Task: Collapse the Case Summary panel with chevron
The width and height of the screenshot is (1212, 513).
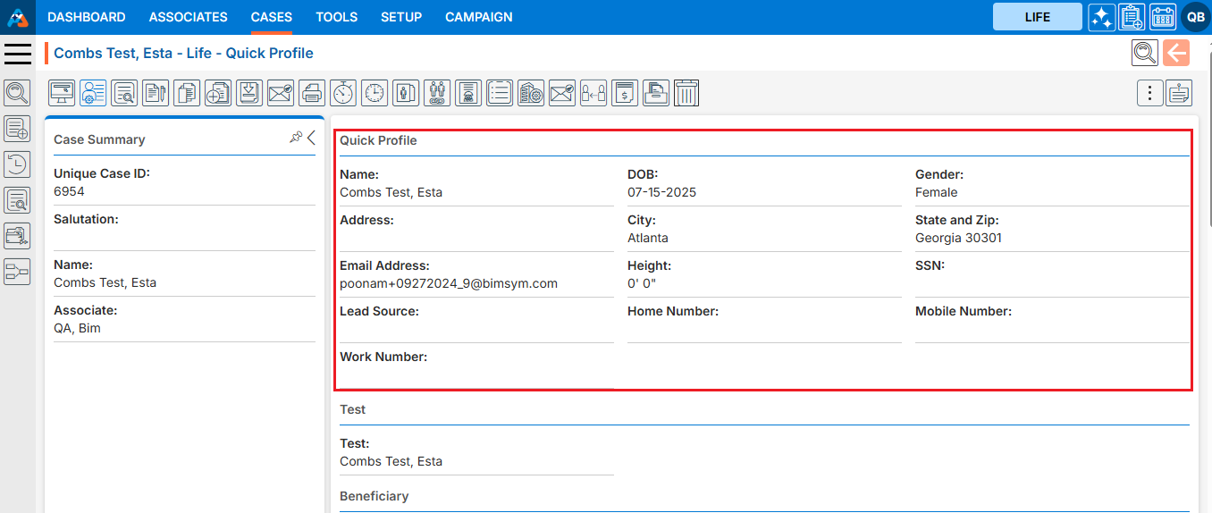Action: (311, 138)
